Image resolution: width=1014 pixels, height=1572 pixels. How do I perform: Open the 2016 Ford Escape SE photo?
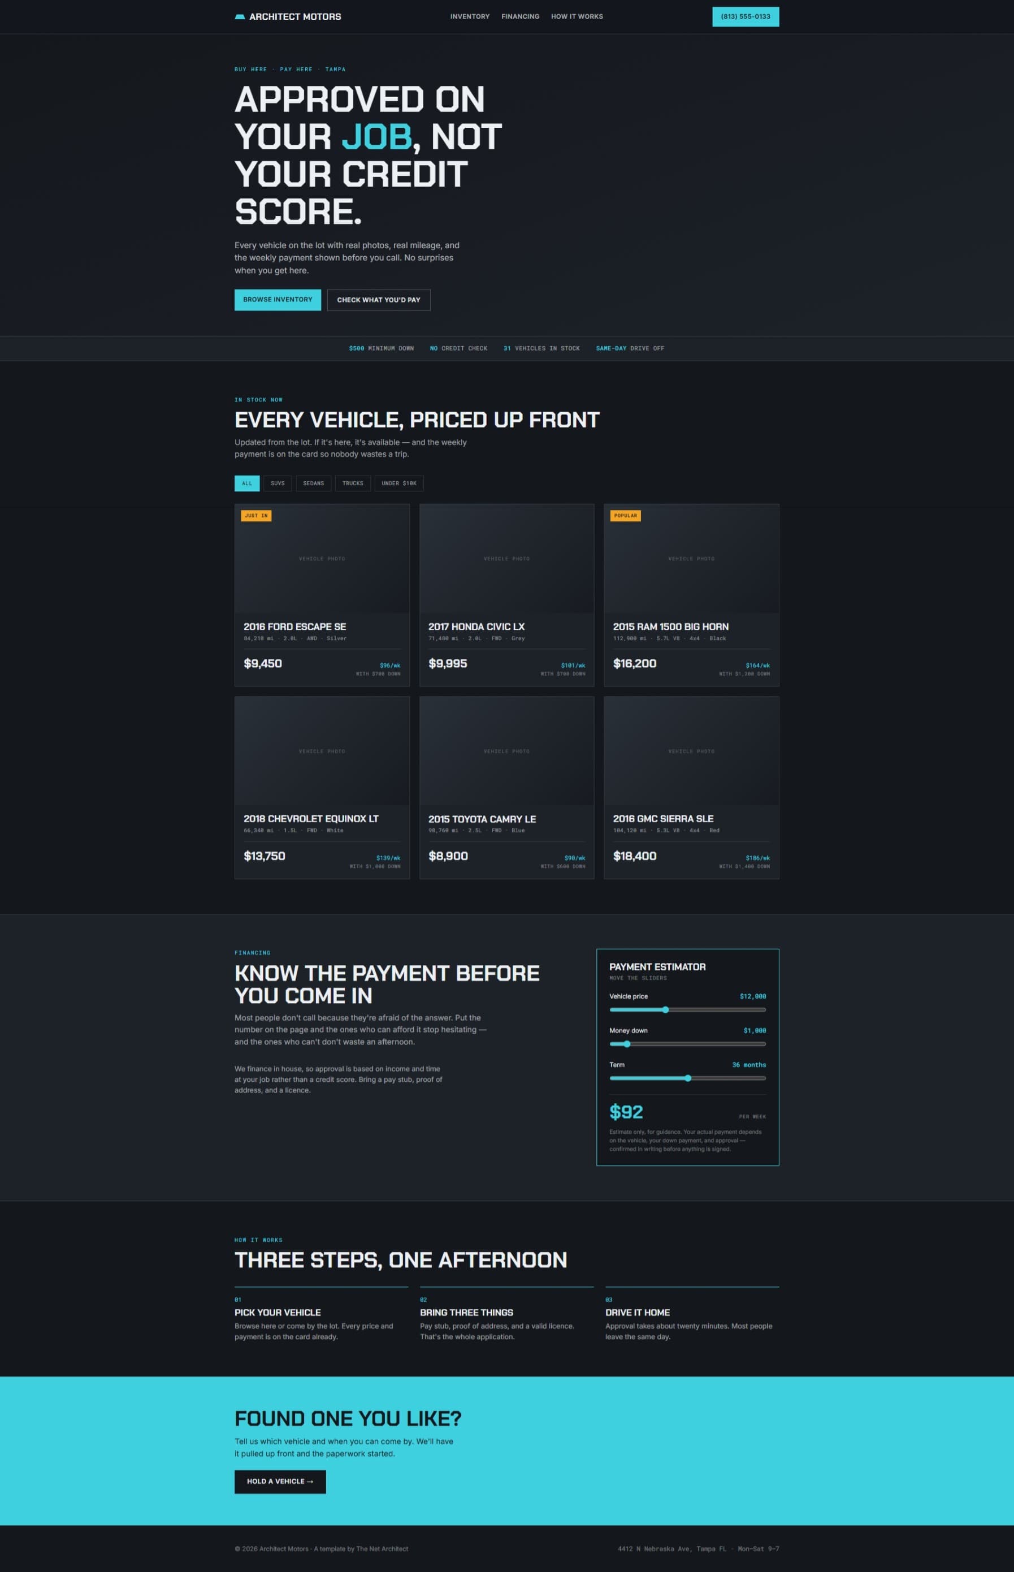tap(322, 559)
